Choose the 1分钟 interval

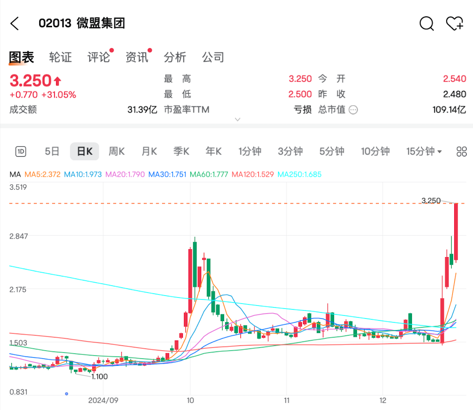tap(249, 152)
